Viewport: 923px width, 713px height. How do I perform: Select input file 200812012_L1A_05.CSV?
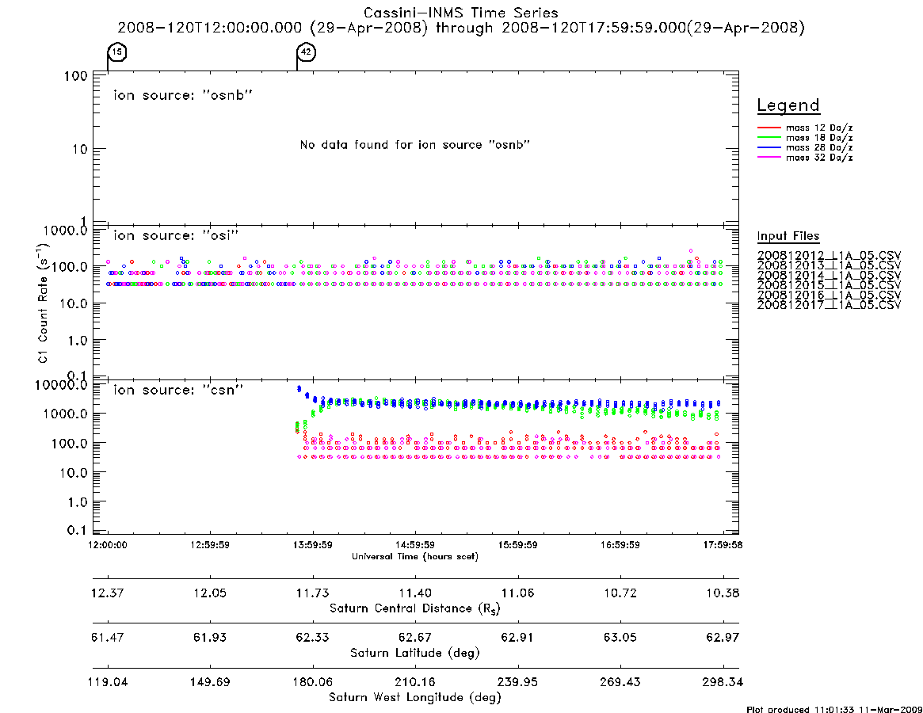[829, 256]
